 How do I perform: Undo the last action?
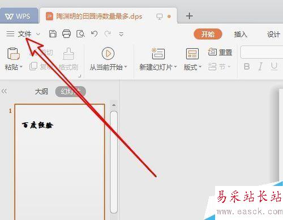click(x=95, y=34)
